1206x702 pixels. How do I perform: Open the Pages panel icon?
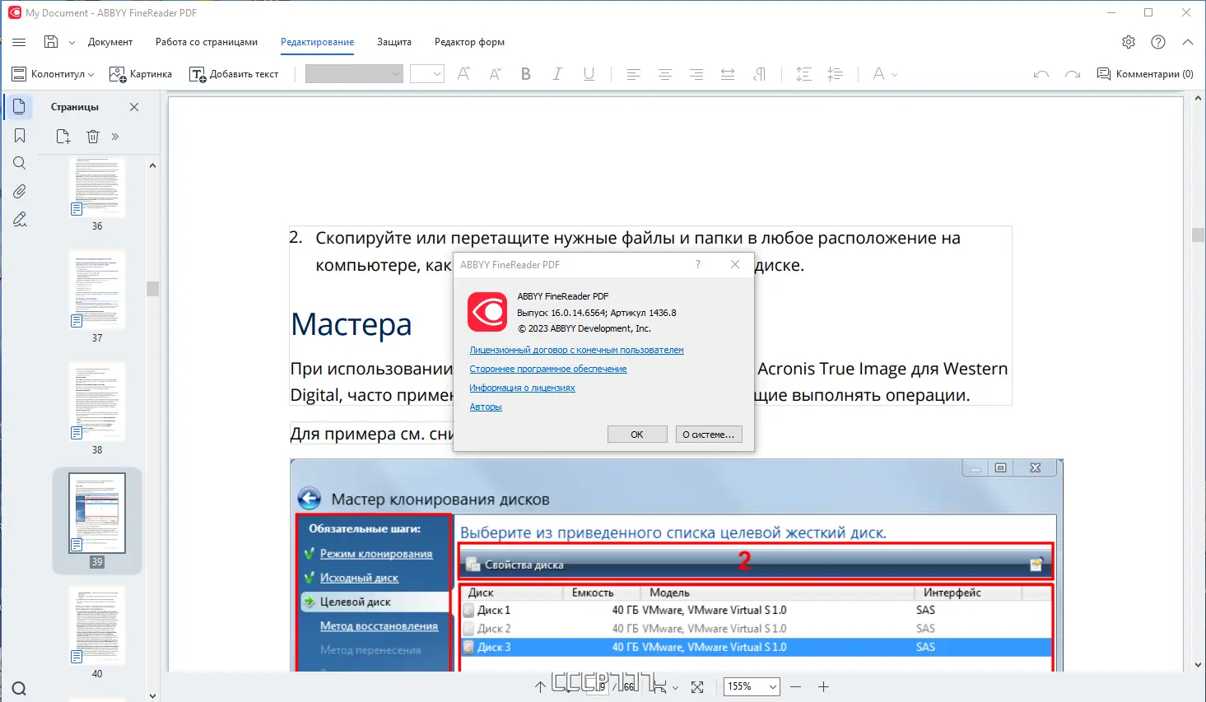18,106
